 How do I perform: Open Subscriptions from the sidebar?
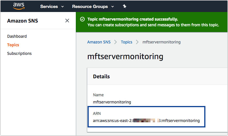point(19,53)
